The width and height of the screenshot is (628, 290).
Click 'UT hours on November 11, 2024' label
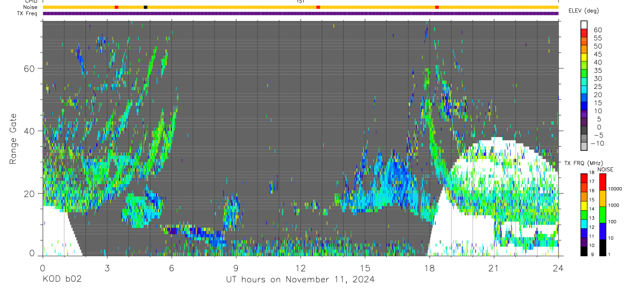[301, 280]
